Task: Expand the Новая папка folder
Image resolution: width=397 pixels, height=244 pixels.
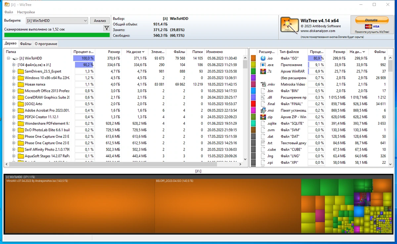Action: [14, 85]
